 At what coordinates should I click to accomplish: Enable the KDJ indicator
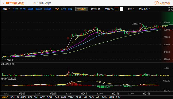coord(12,97)
